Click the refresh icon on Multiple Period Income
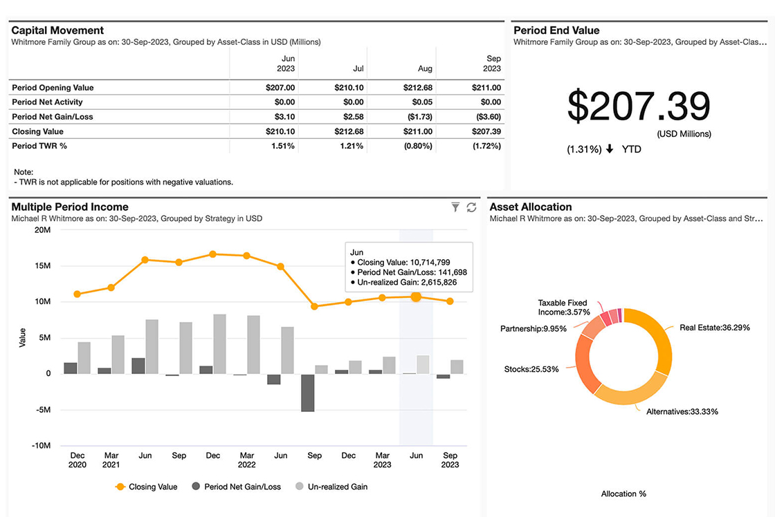The width and height of the screenshot is (775, 517). click(x=472, y=207)
